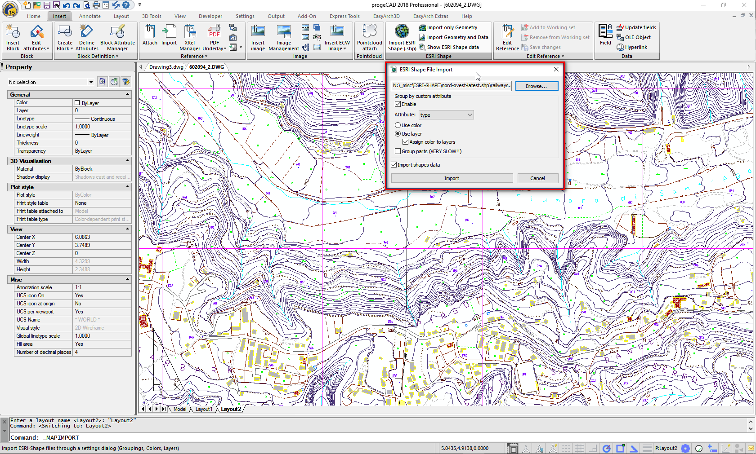Switch to the Annotate ribbon tab

pos(90,16)
